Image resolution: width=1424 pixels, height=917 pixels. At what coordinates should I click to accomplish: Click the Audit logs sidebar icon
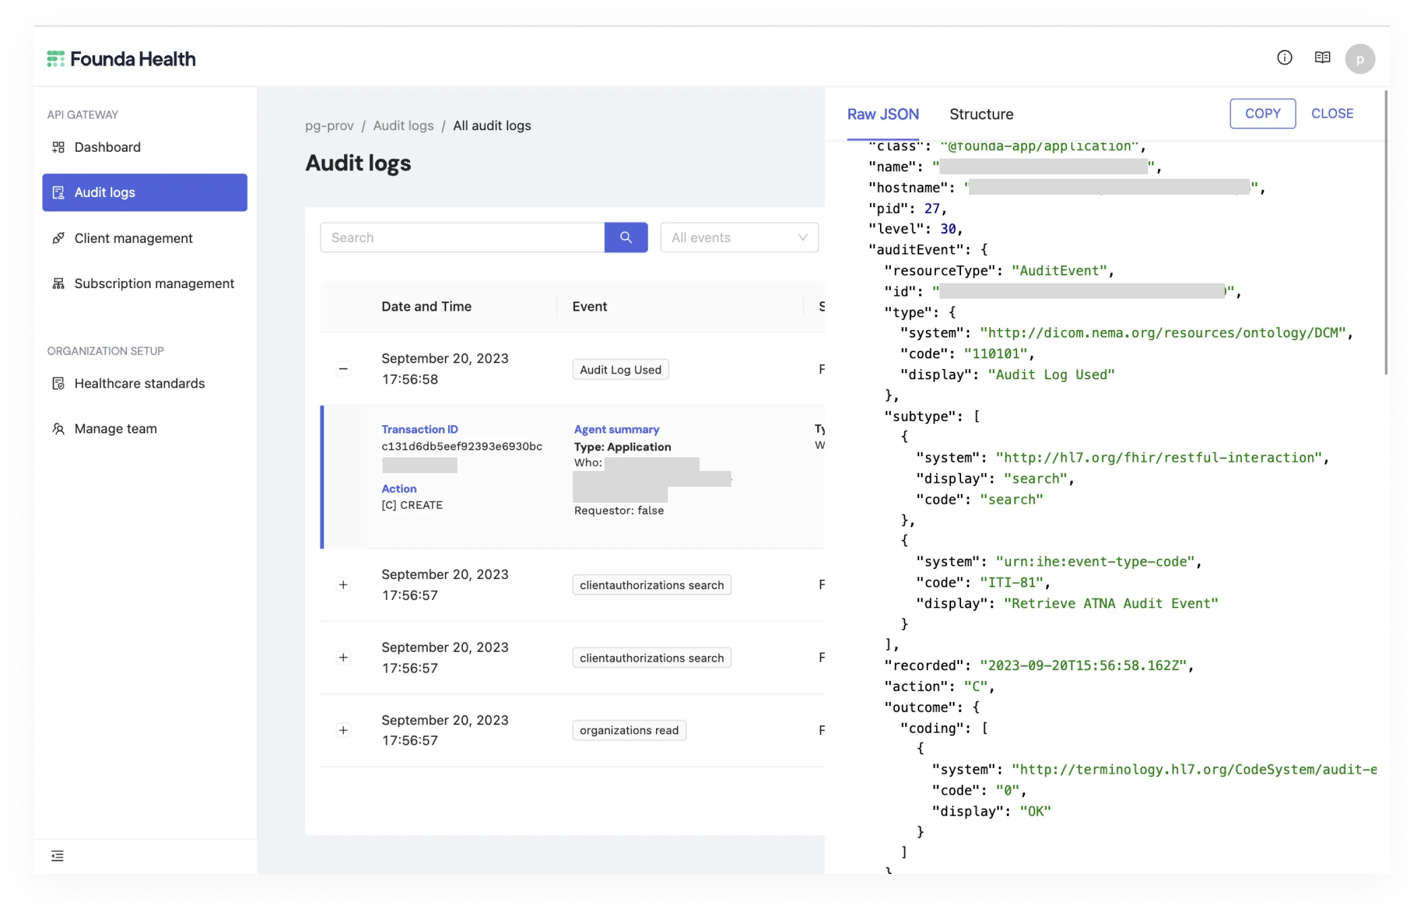point(58,192)
